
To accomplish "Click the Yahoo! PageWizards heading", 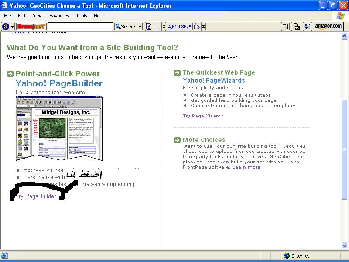I will pos(214,80).
